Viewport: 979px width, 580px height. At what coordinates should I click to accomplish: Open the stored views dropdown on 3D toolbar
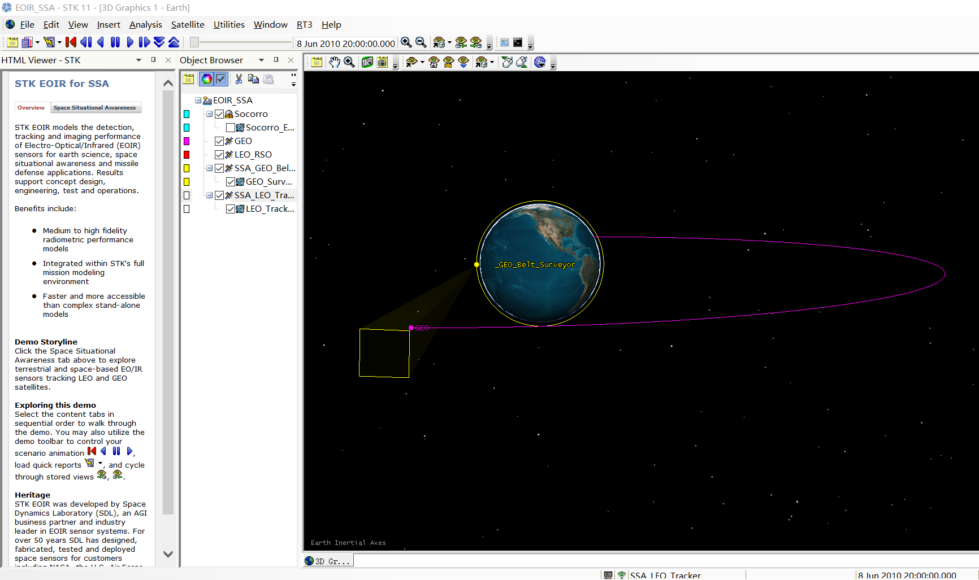pos(492,62)
